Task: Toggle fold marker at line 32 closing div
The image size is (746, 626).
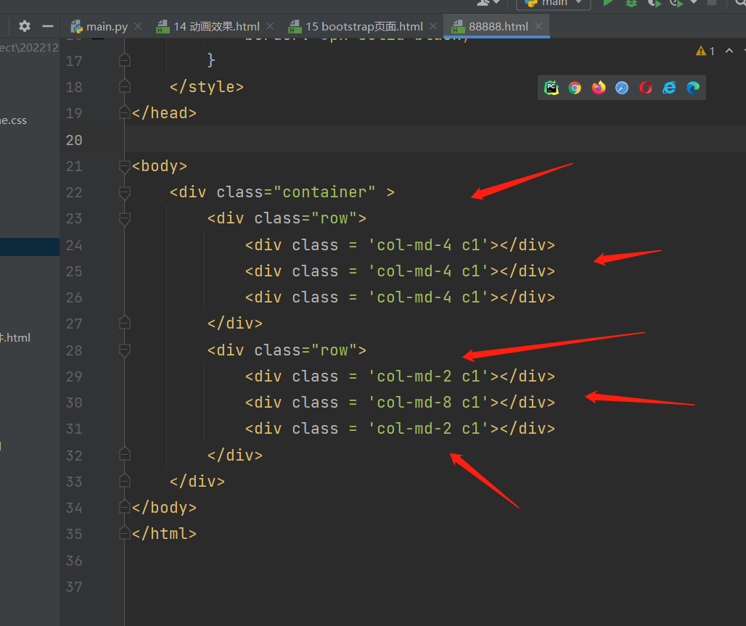Action: click(125, 455)
